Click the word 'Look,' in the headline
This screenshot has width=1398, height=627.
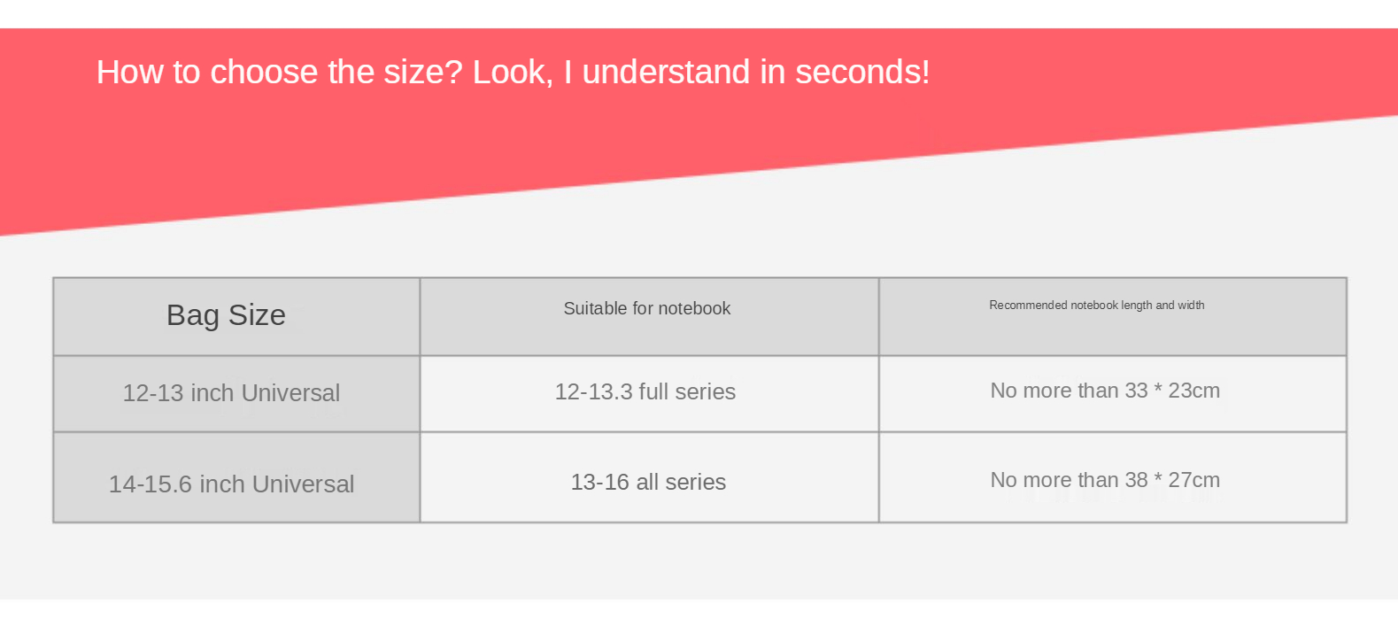(x=513, y=73)
